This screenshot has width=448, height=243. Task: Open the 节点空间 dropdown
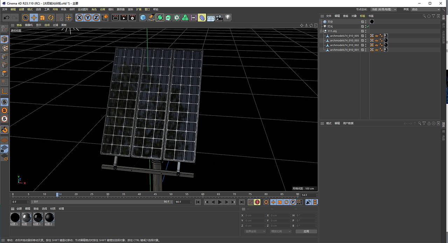[x=384, y=9]
